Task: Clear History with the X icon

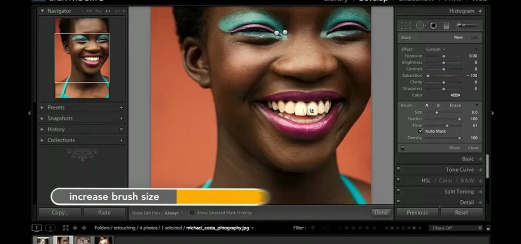Action: pos(121,130)
